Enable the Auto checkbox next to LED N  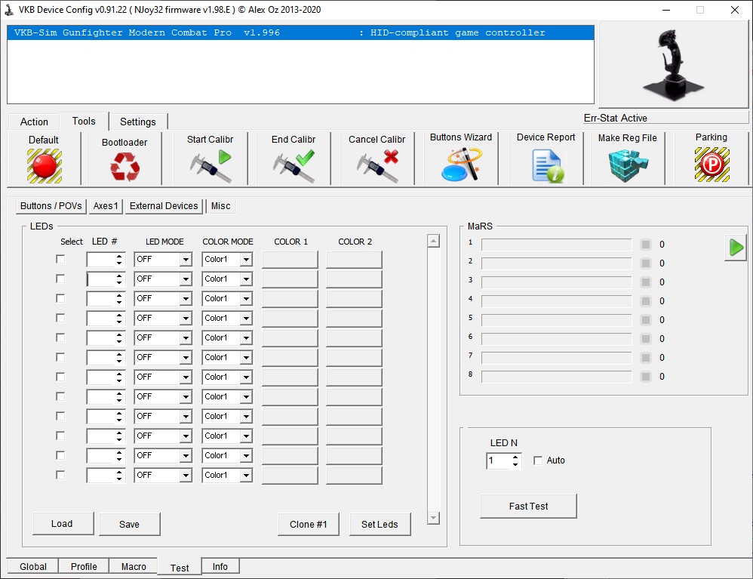pyautogui.click(x=538, y=460)
